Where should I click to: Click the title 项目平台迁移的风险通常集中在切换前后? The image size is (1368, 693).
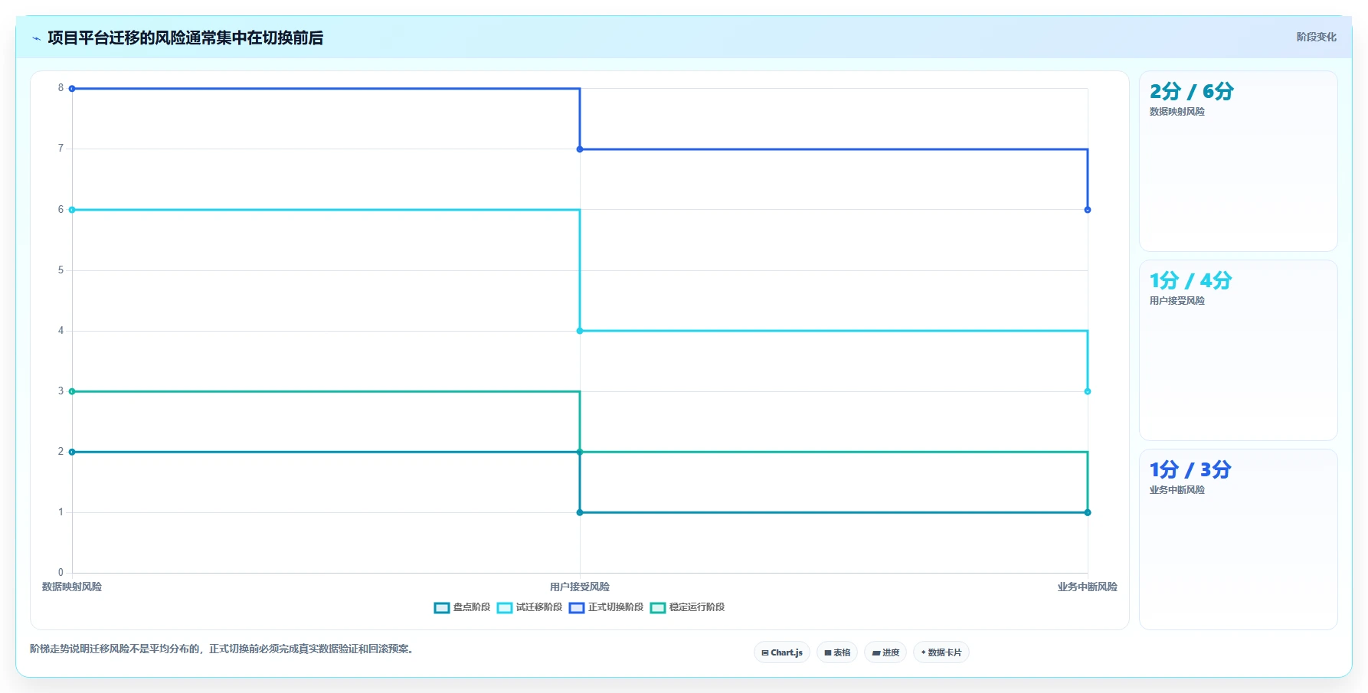(185, 38)
